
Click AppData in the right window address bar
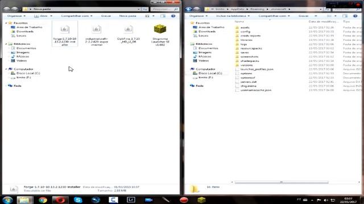pyautogui.click(x=238, y=9)
